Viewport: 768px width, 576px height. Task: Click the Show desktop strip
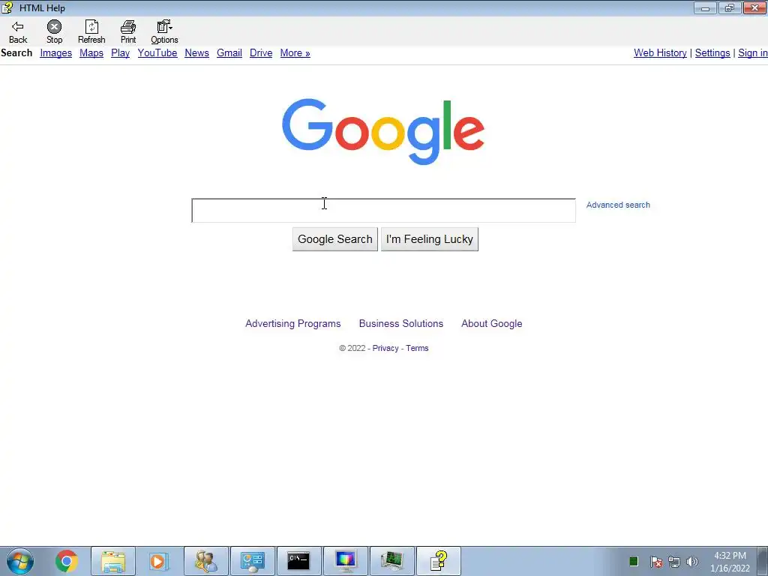763,561
